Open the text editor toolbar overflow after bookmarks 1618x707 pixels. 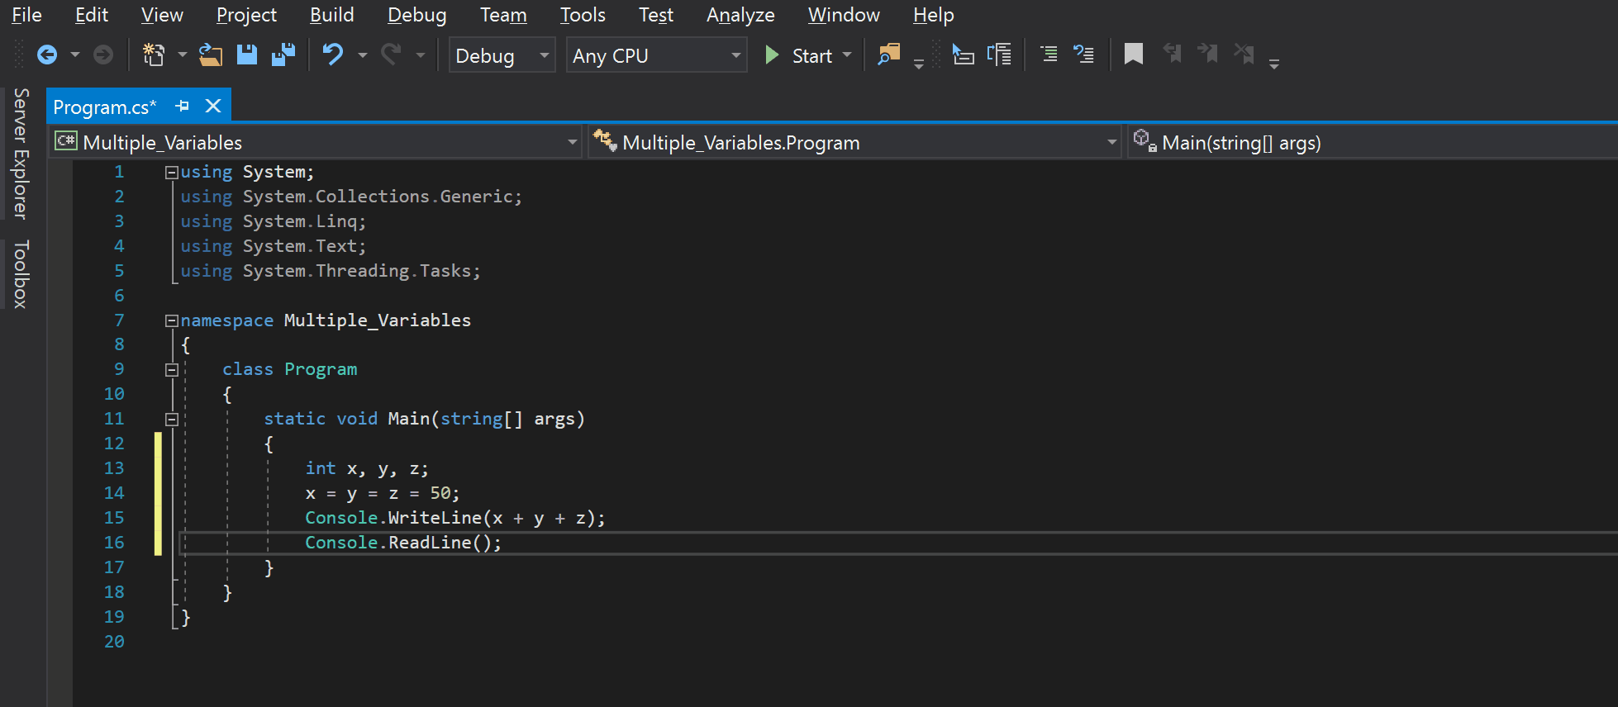point(1274,64)
